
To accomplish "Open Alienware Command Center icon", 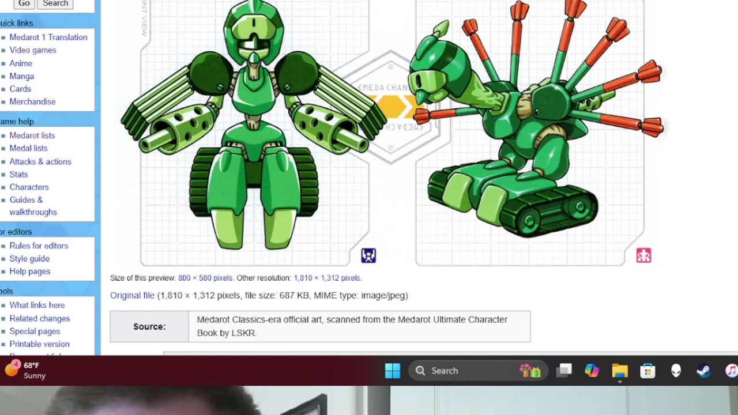I will (676, 371).
